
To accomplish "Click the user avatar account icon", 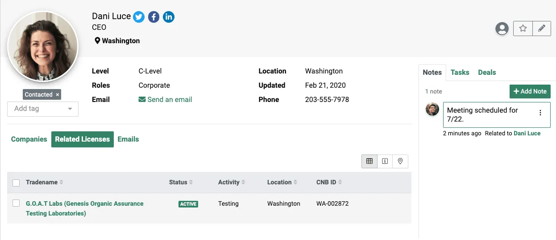I will (x=502, y=28).
